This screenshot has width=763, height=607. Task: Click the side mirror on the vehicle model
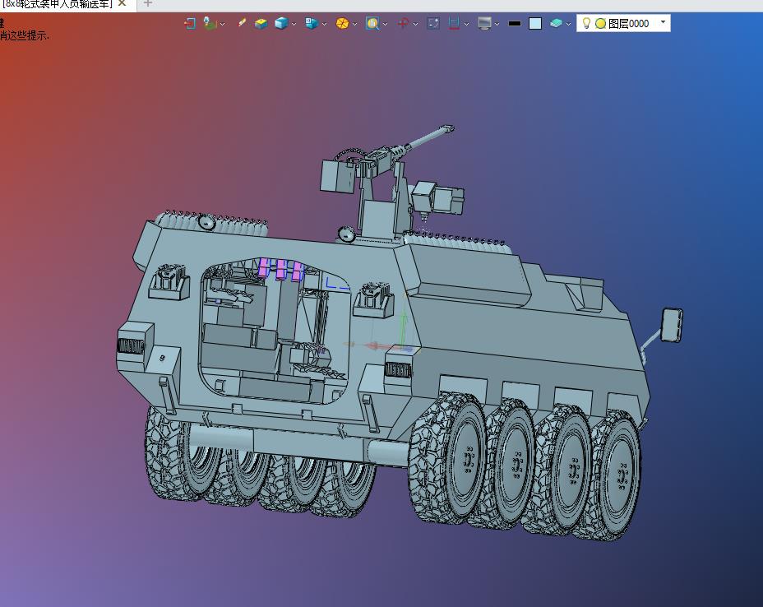[672, 324]
